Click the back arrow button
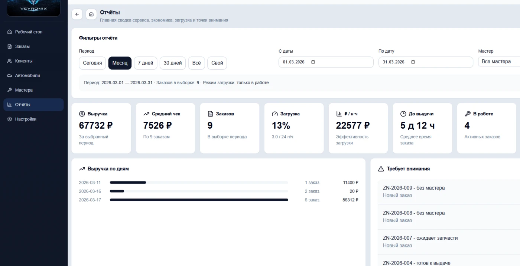Image resolution: width=520 pixels, height=266 pixels. click(x=77, y=14)
